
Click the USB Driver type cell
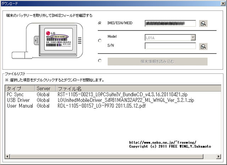(18, 100)
